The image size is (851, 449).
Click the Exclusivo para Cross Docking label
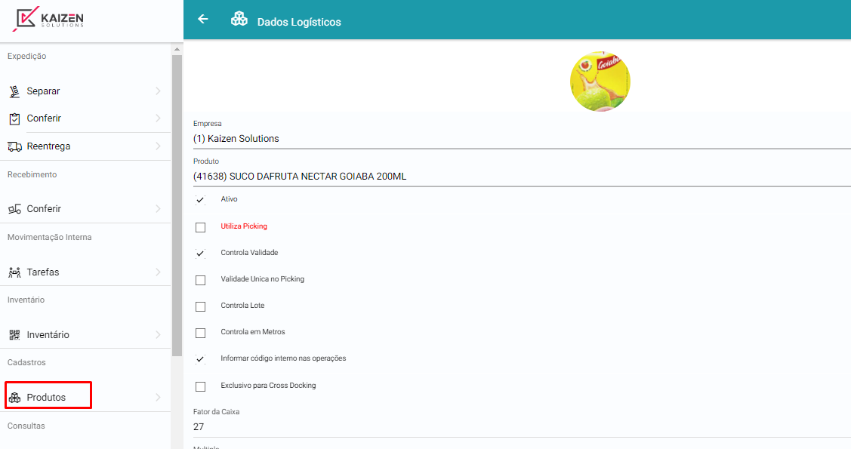268,386
